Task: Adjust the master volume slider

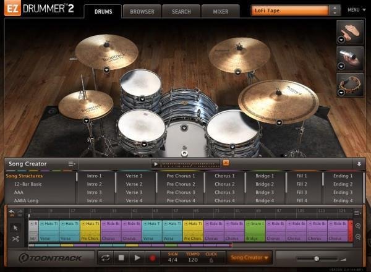Action: 317,258
